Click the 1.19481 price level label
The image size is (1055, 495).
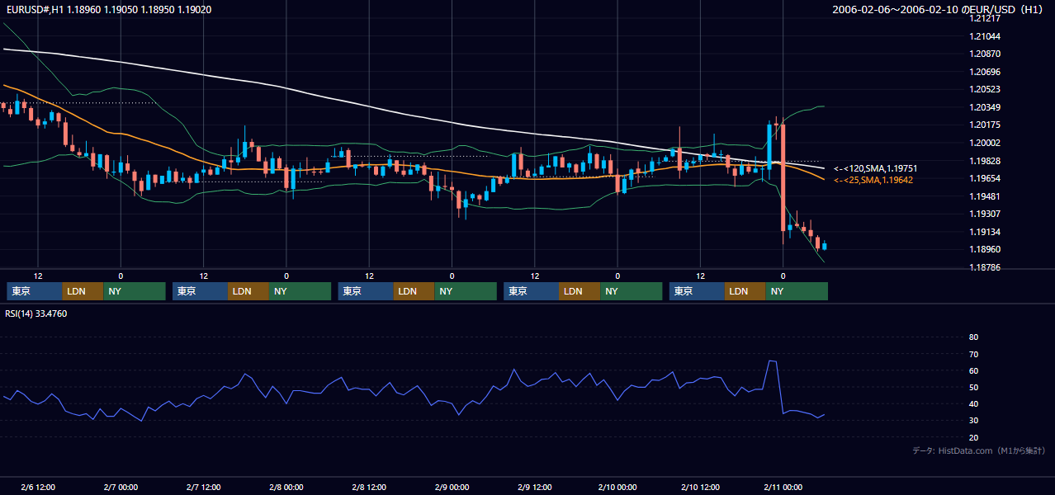985,196
